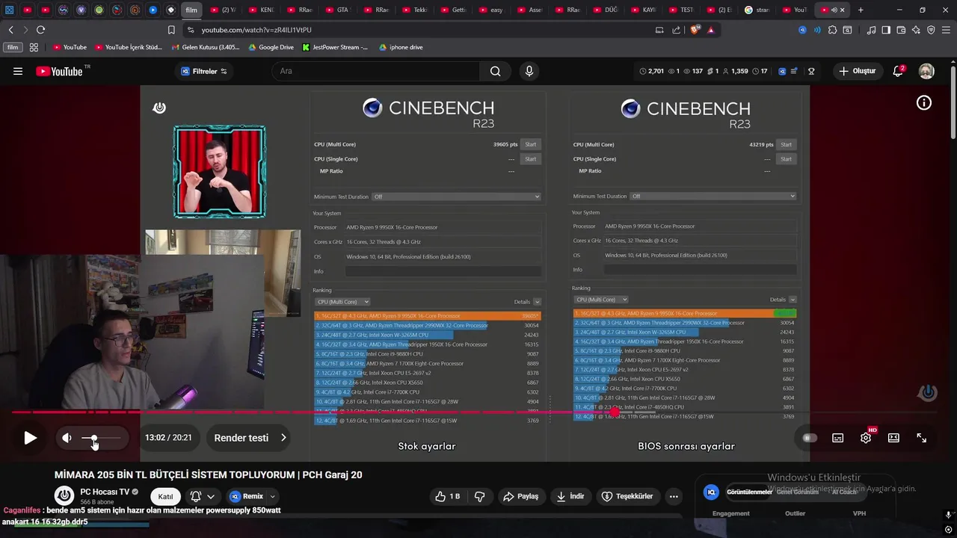Expand notification options chevron beside bell

[x=211, y=496]
